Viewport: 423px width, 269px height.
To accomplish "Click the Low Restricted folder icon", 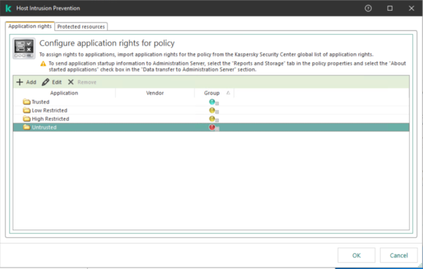I will click(27, 110).
